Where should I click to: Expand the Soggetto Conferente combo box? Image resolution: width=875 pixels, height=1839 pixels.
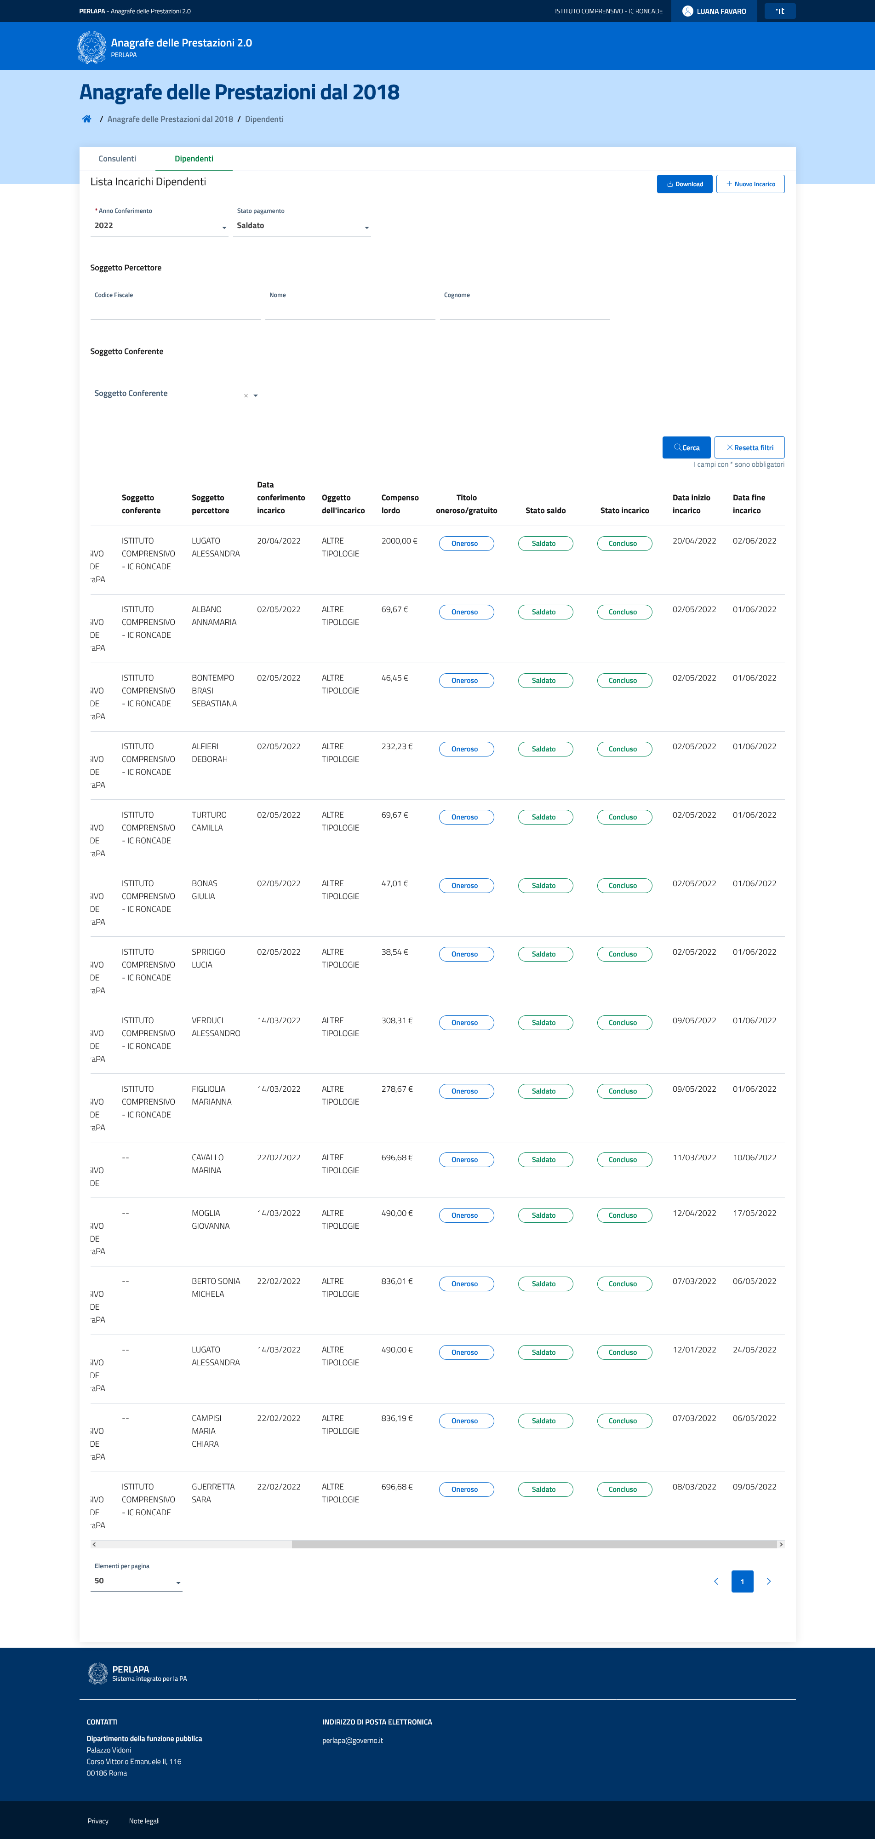click(256, 395)
